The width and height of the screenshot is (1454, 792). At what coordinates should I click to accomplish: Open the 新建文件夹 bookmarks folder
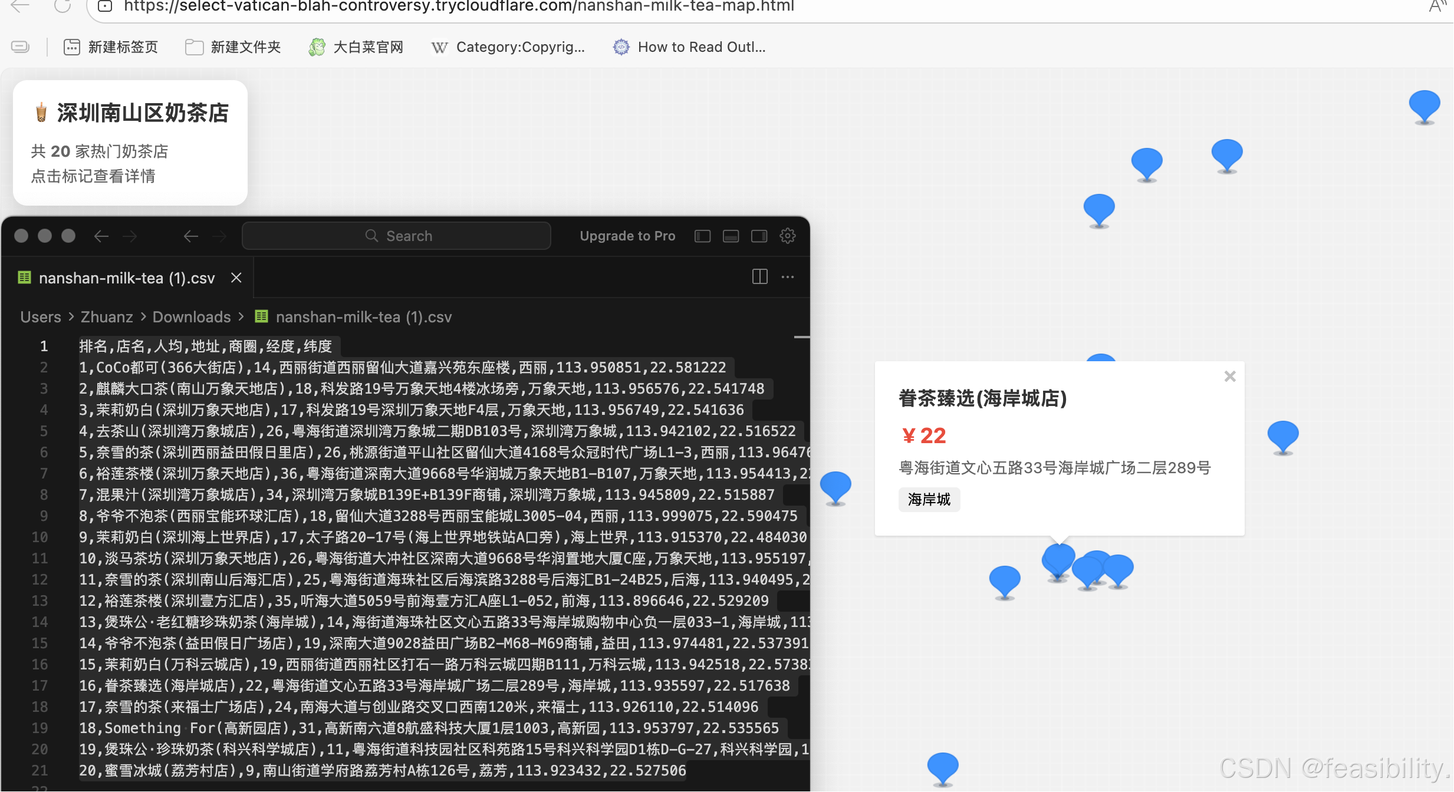pos(232,47)
